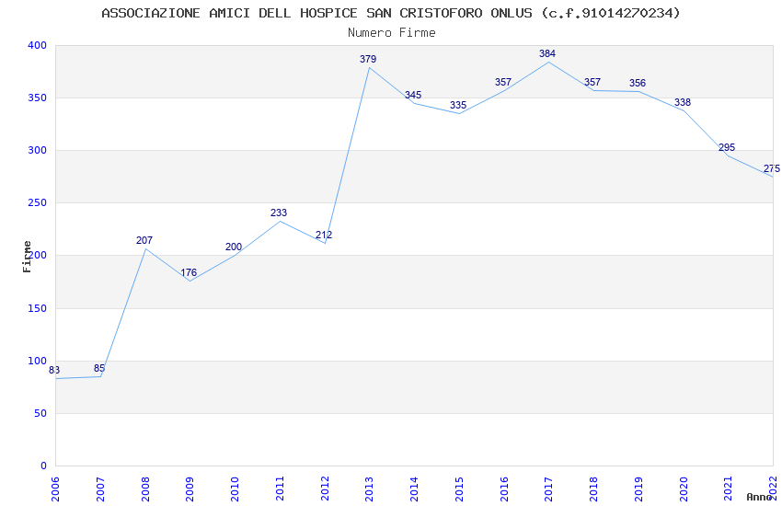Click x-axis year label 2016
Screen dimensions: 782x506
504,489
